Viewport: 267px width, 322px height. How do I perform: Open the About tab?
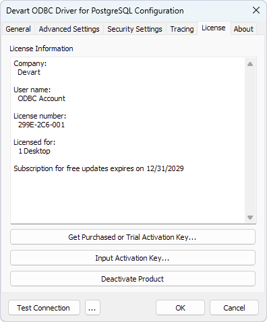click(243, 29)
